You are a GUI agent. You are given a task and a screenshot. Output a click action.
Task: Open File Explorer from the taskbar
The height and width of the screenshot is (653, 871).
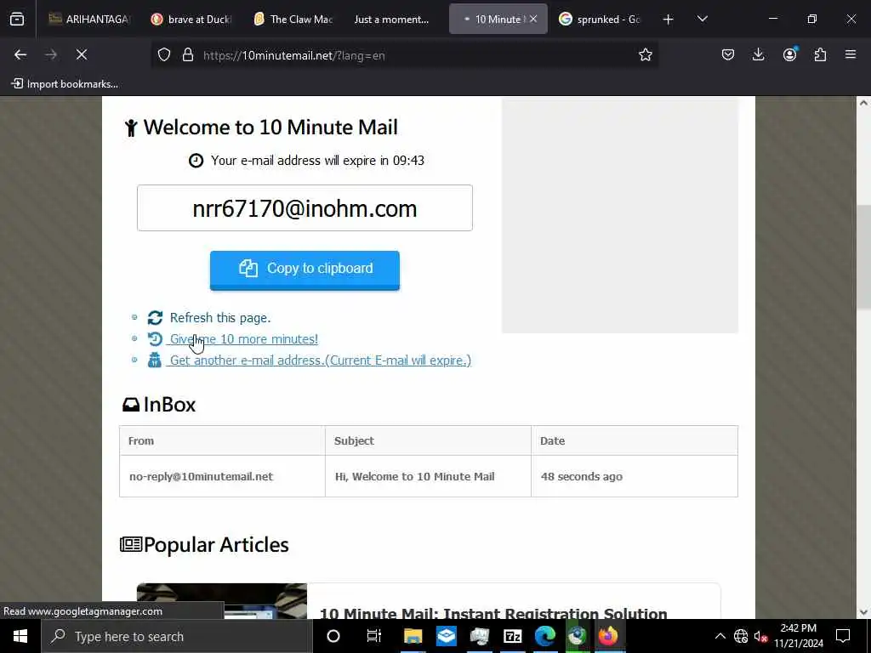tap(413, 636)
